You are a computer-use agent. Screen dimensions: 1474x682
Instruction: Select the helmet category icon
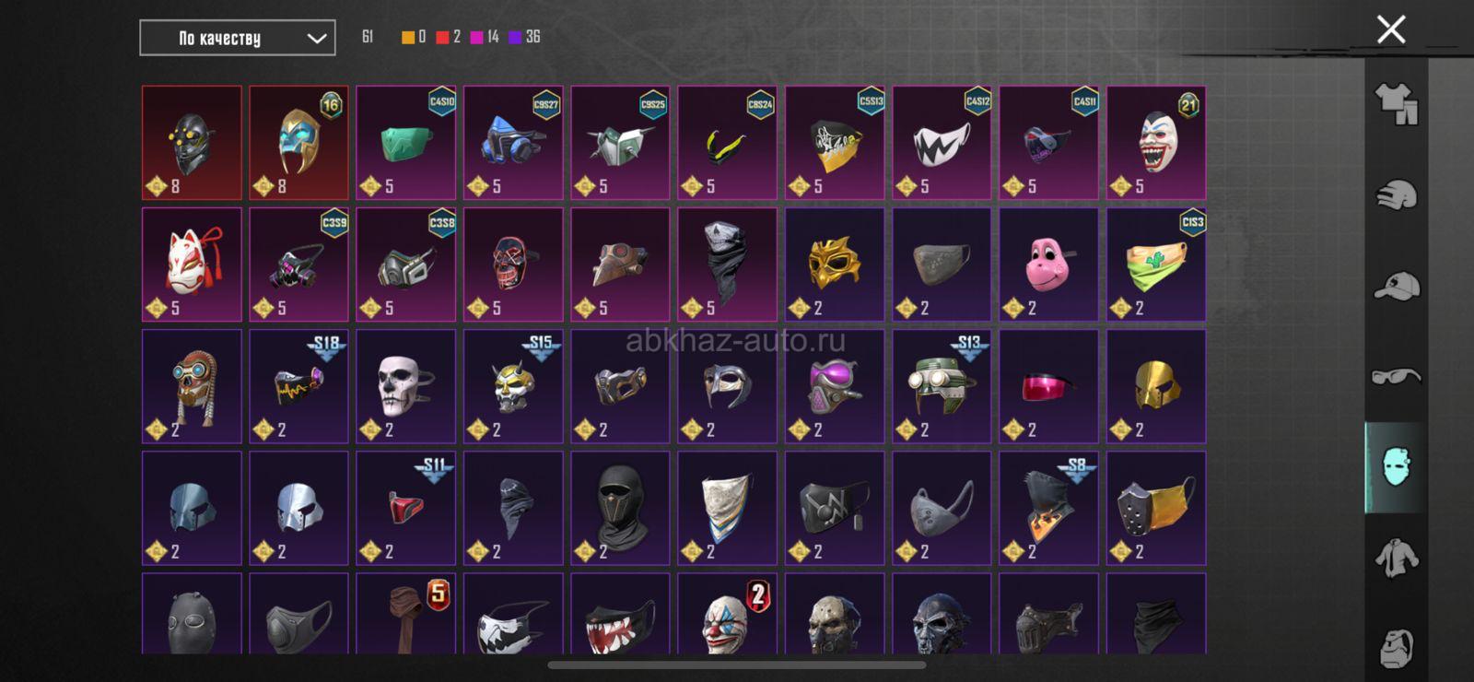click(1396, 194)
